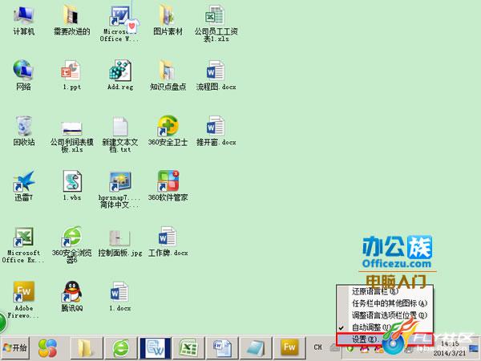Screen dimensions: 481x361
Task: Select the hprsnap7 简体中文 shortcut
Action: 120,189
